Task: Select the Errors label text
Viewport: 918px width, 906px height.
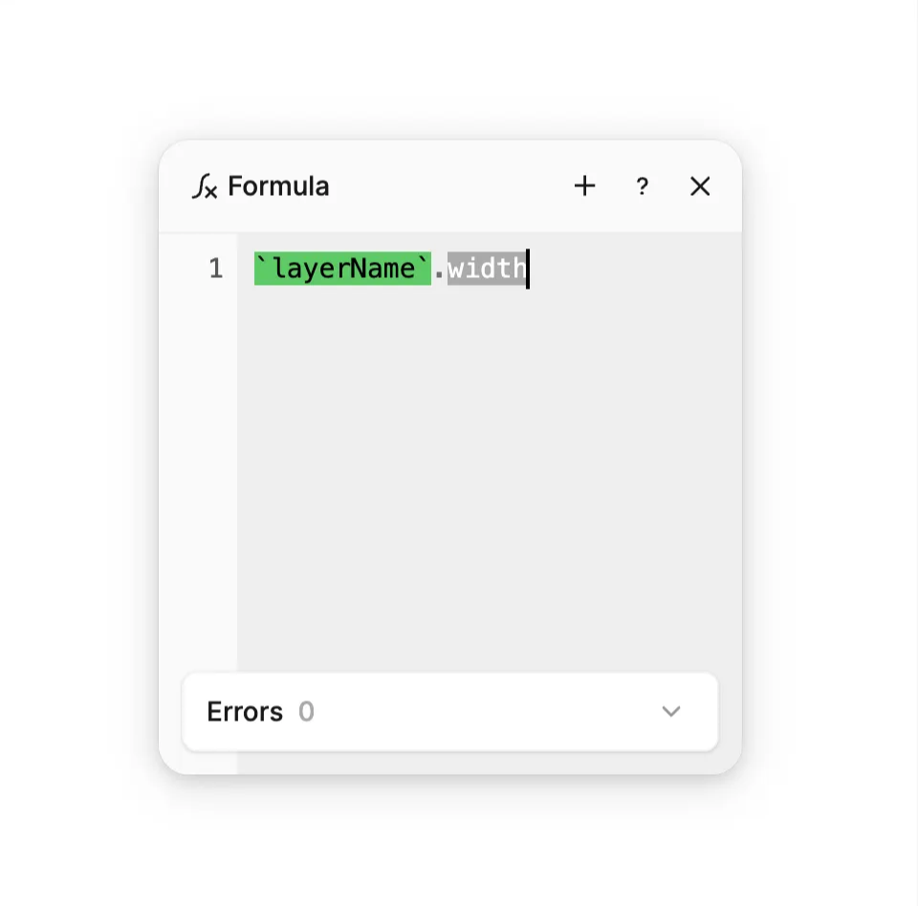Action: [244, 712]
